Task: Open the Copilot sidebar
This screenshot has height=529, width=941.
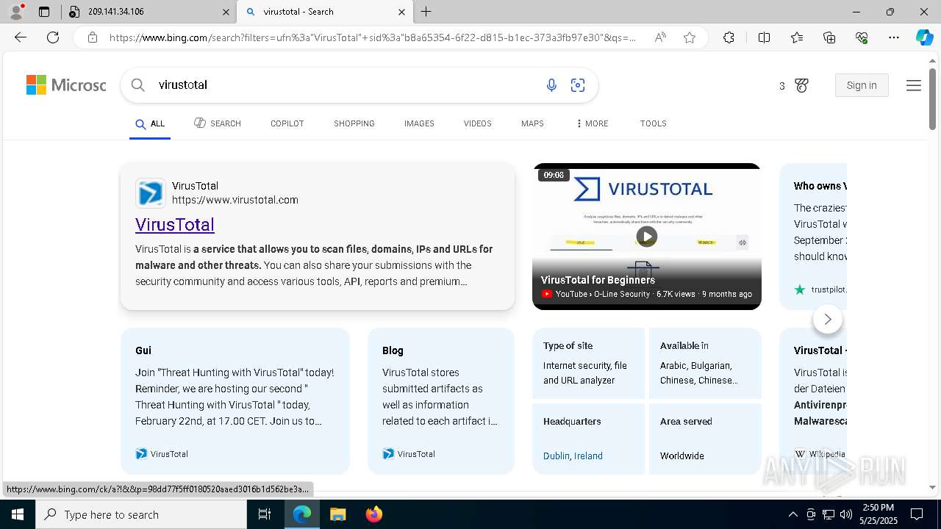Action: [924, 37]
